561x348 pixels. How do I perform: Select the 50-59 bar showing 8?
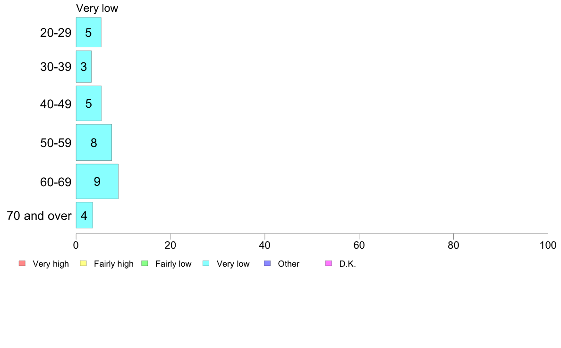(93, 142)
